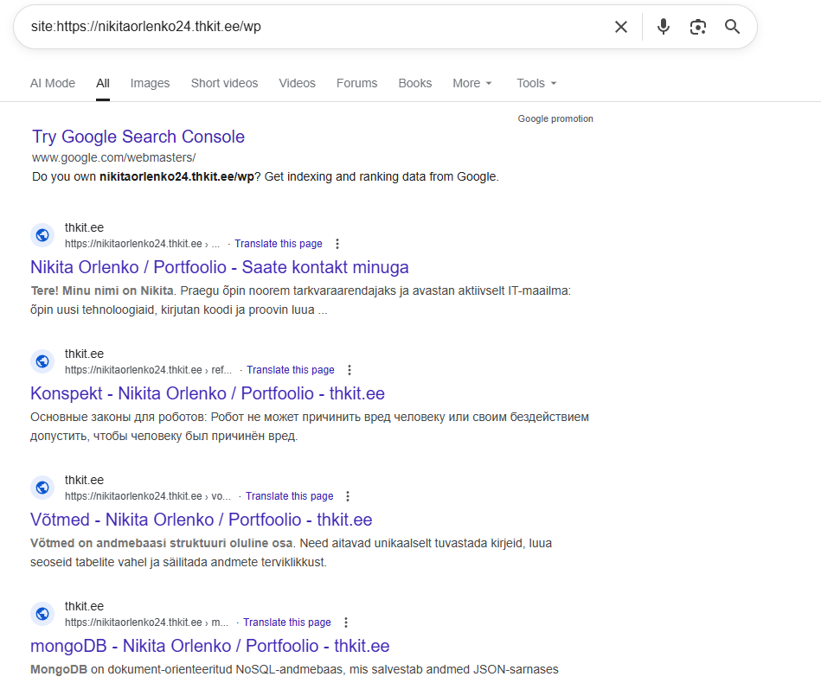Open three-dot menu for Konspekt result

pos(350,370)
